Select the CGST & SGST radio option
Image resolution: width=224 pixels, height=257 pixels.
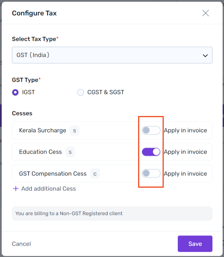pyautogui.click(x=81, y=92)
